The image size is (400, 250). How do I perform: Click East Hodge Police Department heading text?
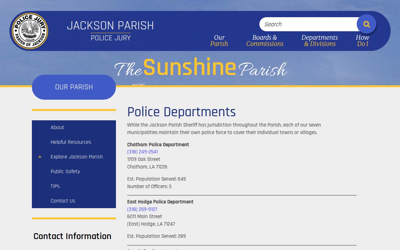point(160,202)
